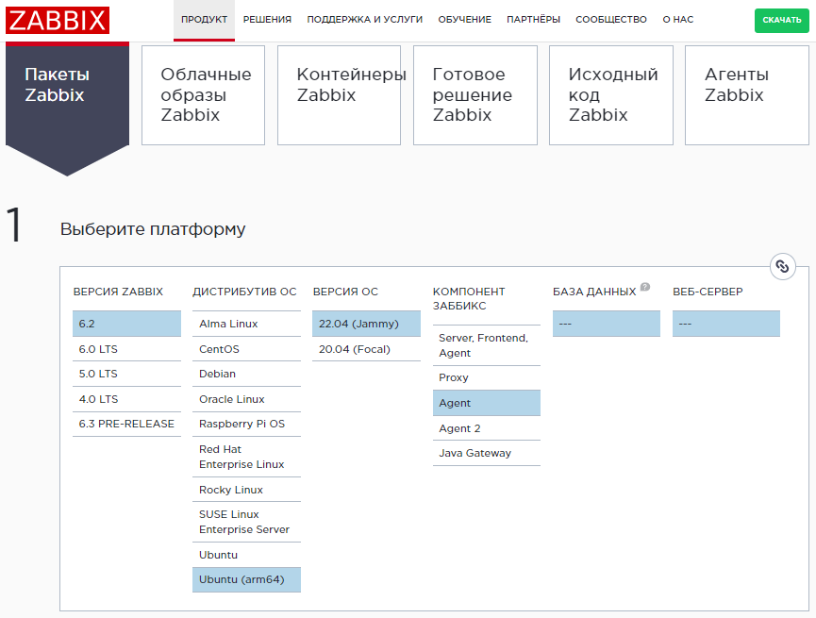Click the help icon next to База данных
The width and height of the screenshot is (816, 618).
click(645, 287)
